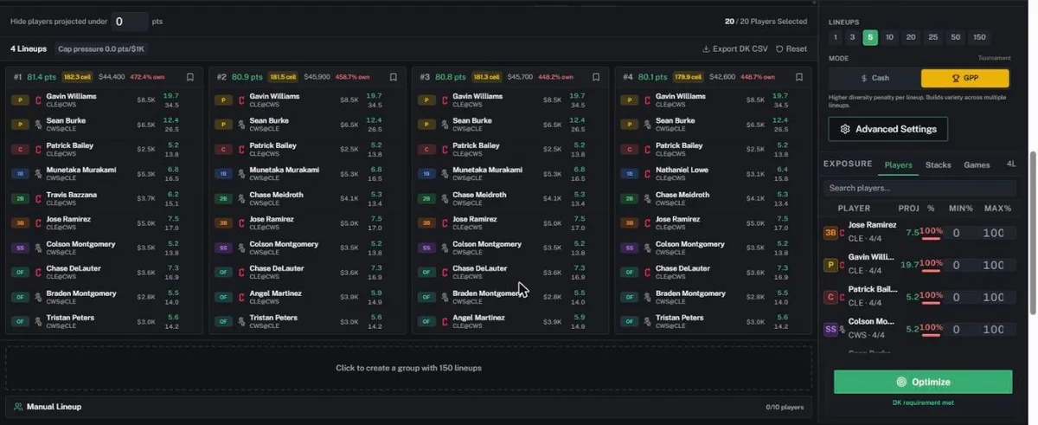The width and height of the screenshot is (1038, 425).
Task: Switch to Games exposure tab
Action: click(x=977, y=164)
